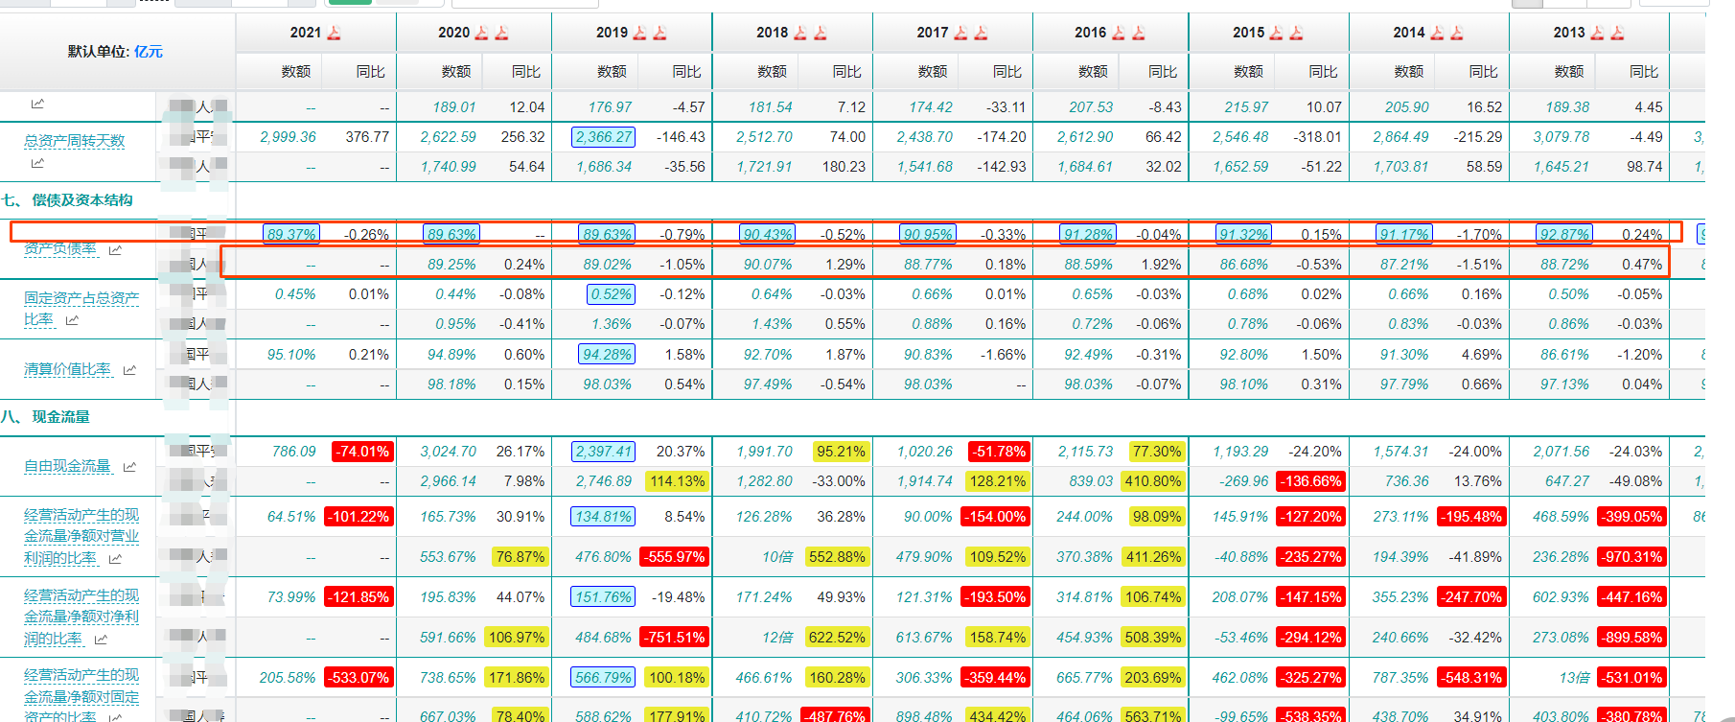The width and height of the screenshot is (1735, 722).
Task: Open 经营活动产生的现金流量净额对净利润的比率 link
Action: [81, 617]
